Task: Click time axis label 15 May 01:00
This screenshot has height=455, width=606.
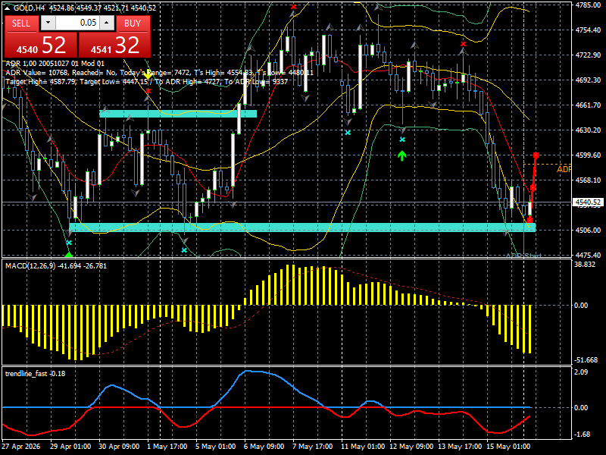Action: [x=508, y=446]
